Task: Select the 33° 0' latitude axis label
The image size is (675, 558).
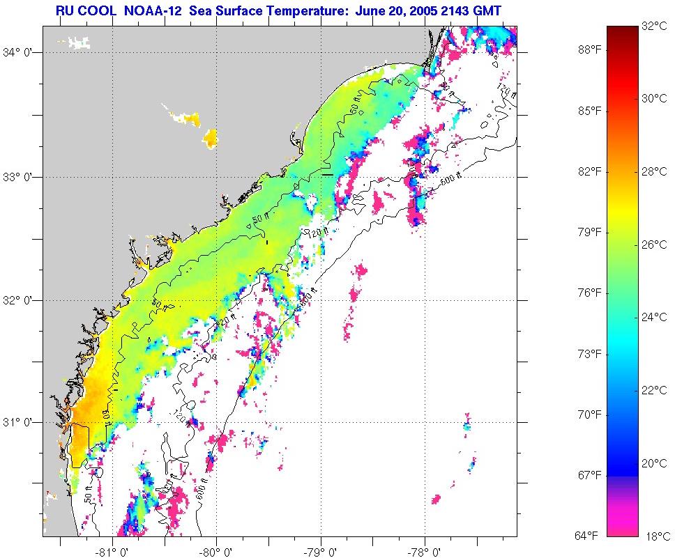Action: tap(20, 177)
